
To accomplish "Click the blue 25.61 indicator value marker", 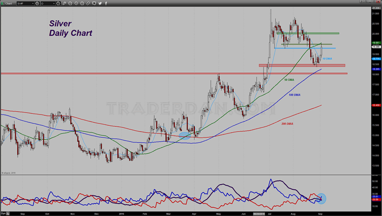I will 375,196.
